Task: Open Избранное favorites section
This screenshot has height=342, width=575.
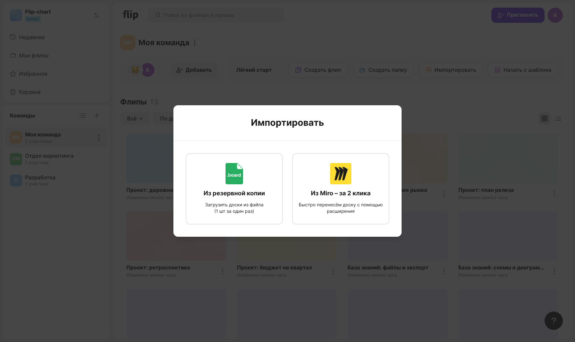Action: pos(56,74)
